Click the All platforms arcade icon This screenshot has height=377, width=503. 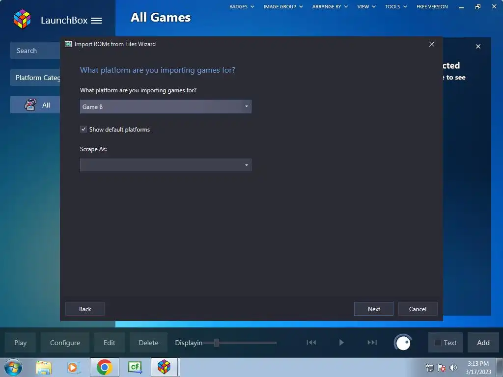[30, 105]
